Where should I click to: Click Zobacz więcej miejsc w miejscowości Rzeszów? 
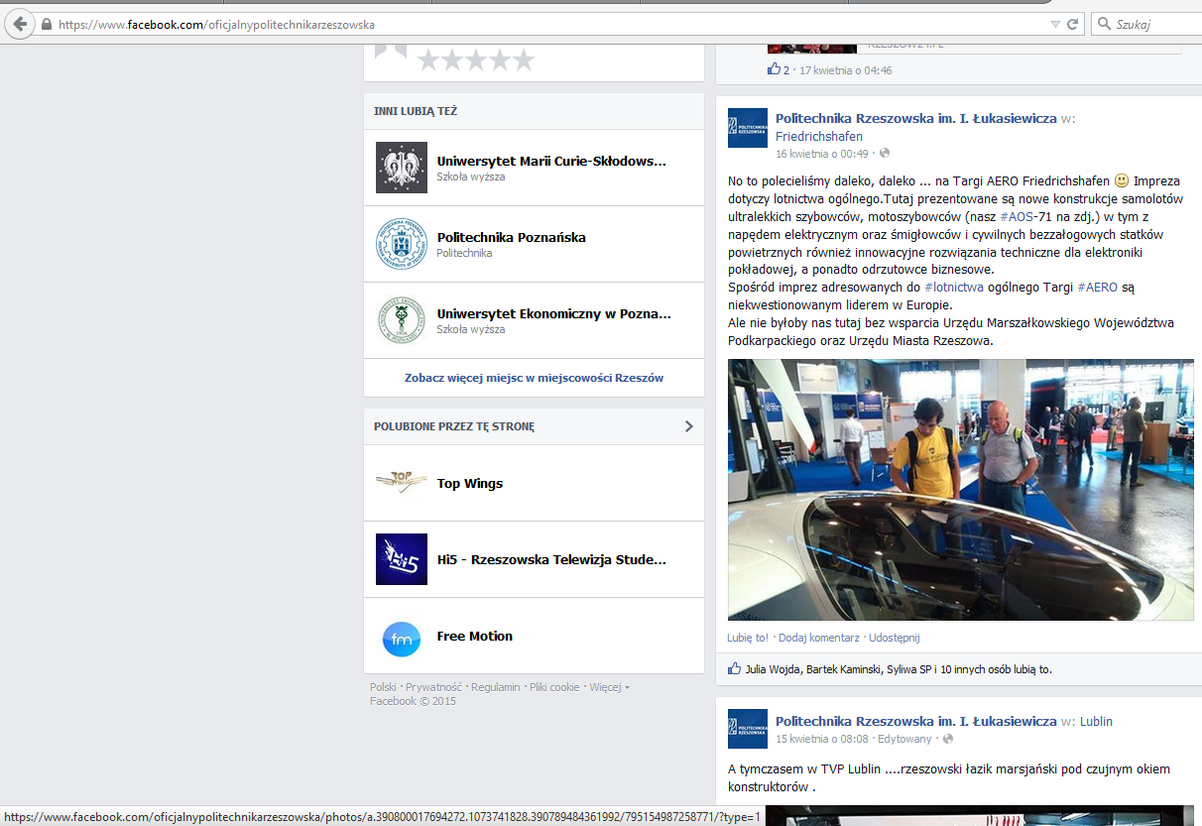(534, 378)
